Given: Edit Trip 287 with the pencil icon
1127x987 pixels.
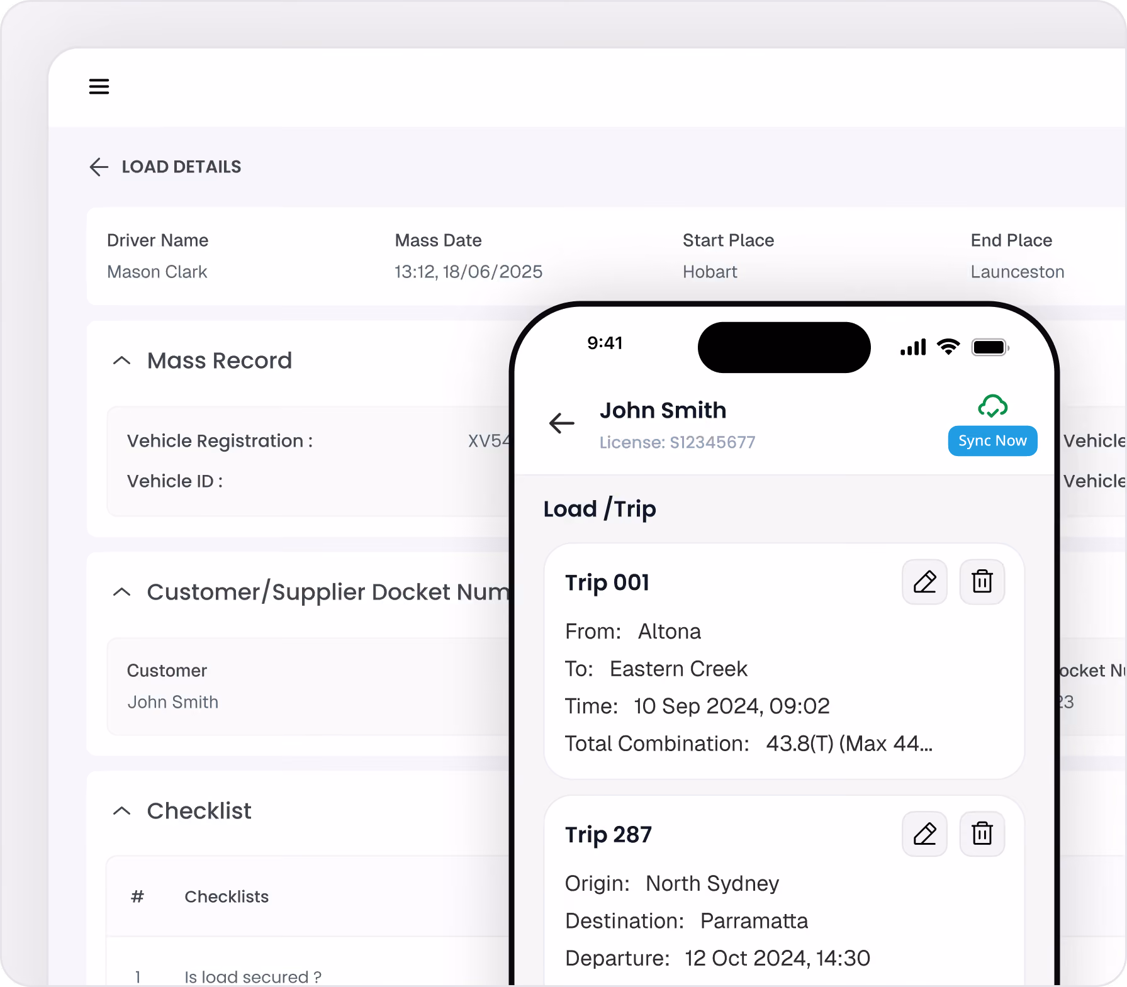Looking at the screenshot, I should tap(924, 834).
